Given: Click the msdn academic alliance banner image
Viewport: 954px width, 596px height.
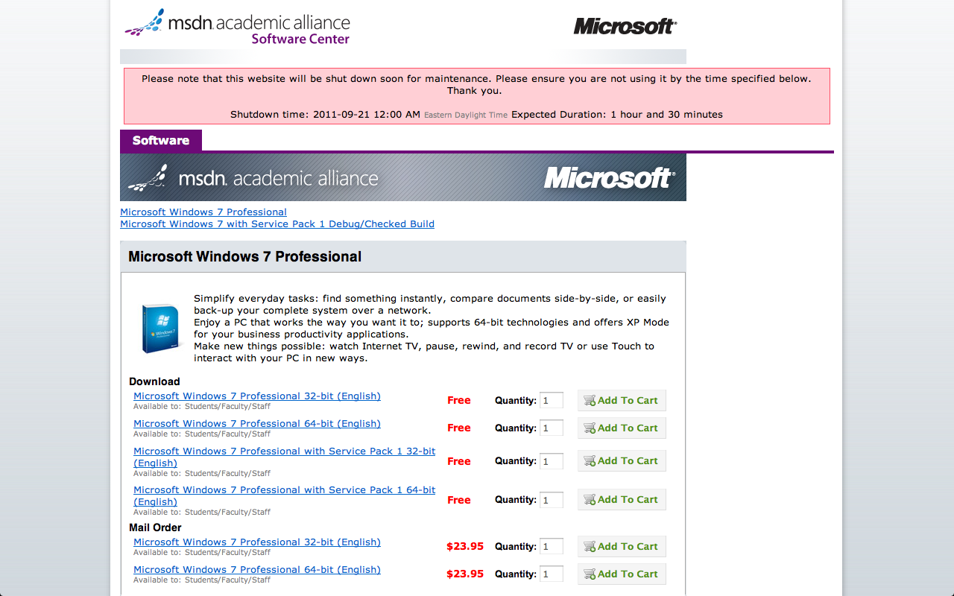Looking at the screenshot, I should [x=403, y=177].
